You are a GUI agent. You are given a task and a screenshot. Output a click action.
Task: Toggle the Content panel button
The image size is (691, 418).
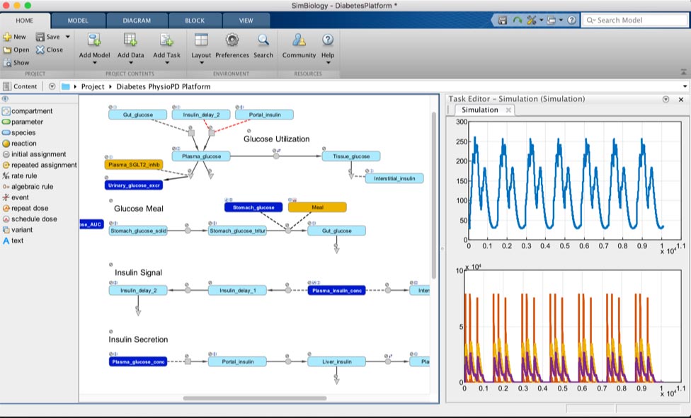pos(20,87)
